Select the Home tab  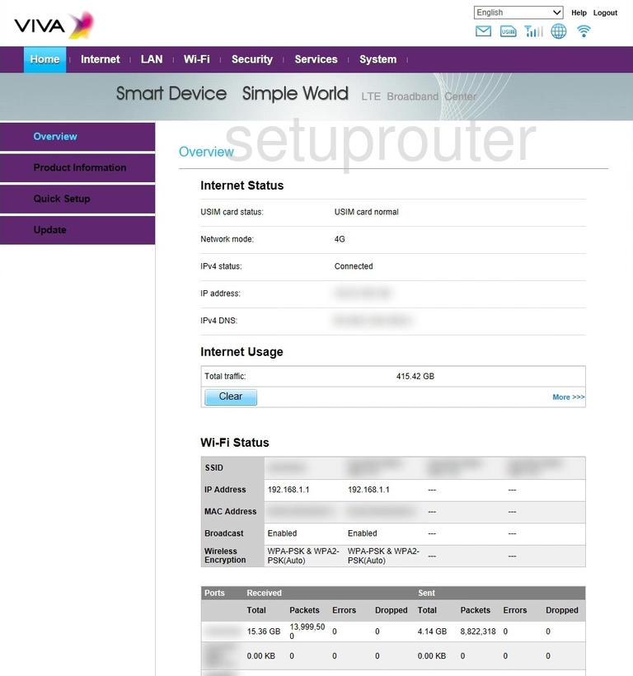(x=45, y=59)
